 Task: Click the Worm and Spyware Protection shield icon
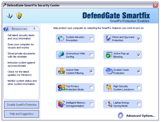click(x=108, y=38)
